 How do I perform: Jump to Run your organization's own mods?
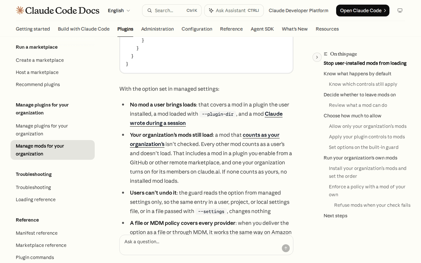(360, 158)
